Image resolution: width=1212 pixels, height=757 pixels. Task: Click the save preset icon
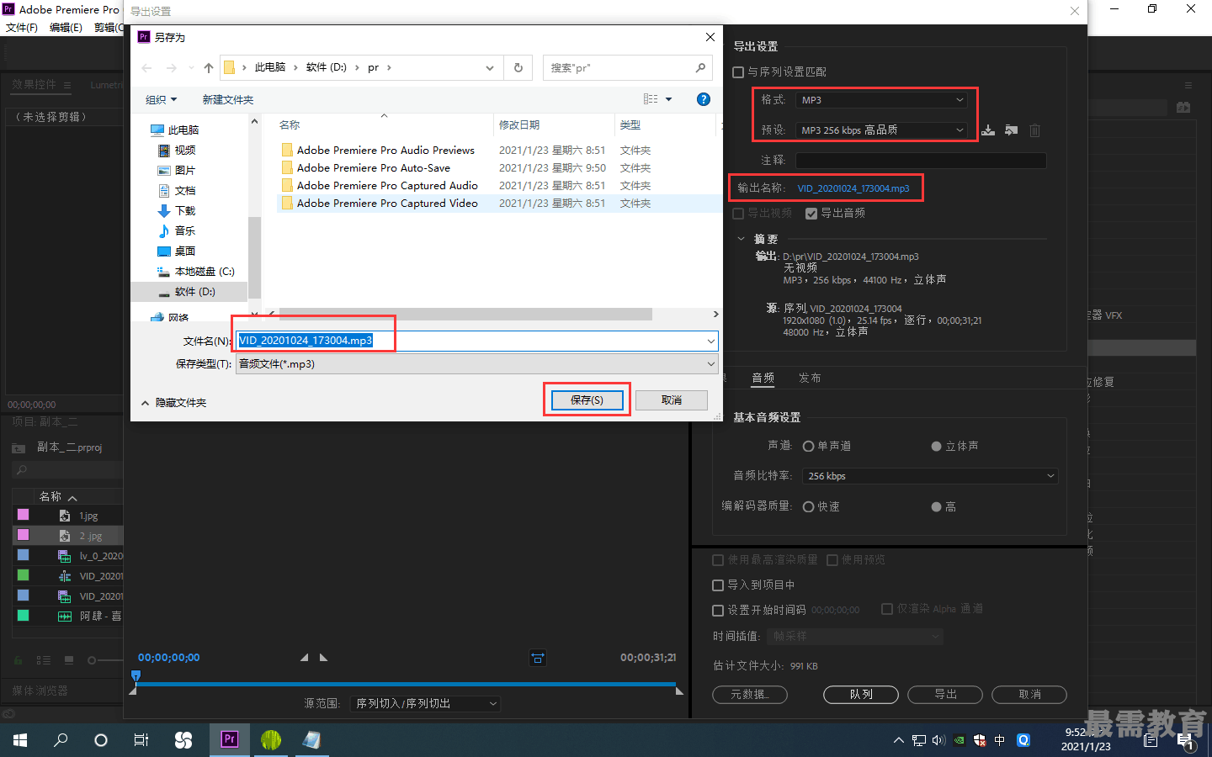[x=988, y=130]
